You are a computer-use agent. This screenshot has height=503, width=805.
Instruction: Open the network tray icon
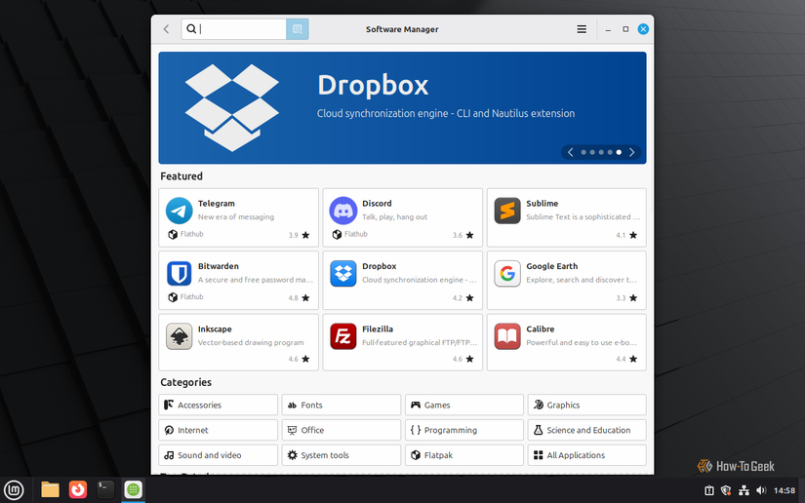[x=744, y=490]
